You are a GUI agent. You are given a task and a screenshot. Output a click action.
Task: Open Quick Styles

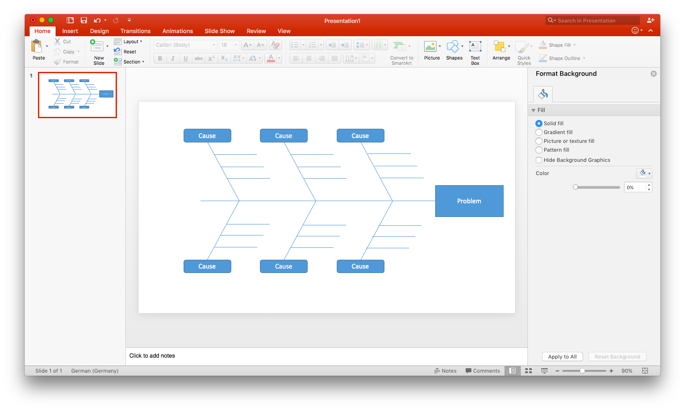523,49
